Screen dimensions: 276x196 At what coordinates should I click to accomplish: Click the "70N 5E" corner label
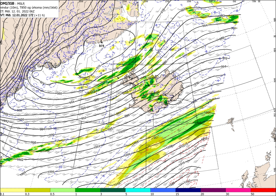tap(256, 1)
